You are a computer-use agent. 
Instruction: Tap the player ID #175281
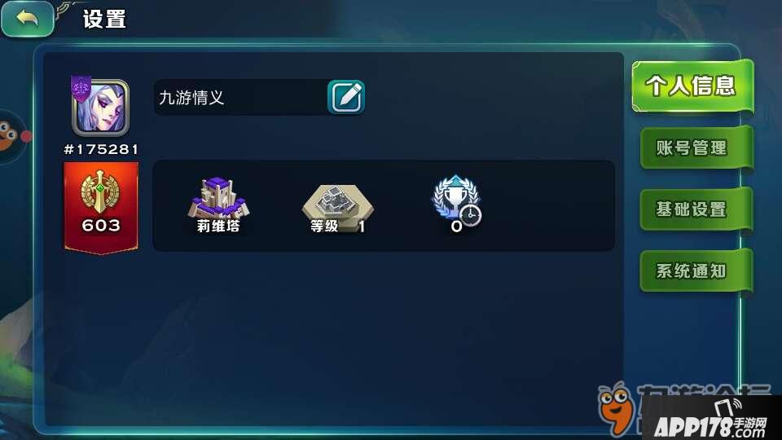(101, 149)
